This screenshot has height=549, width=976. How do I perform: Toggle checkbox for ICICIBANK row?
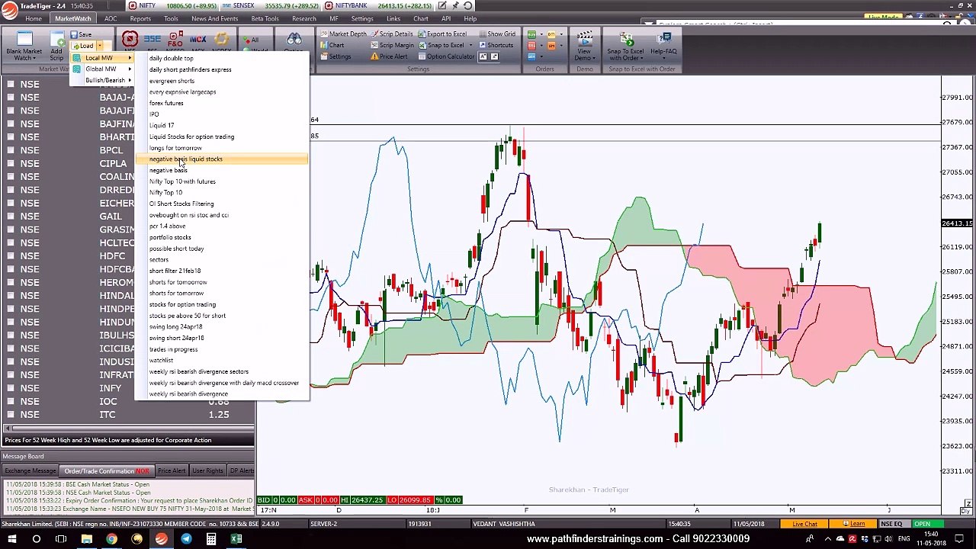(x=11, y=348)
